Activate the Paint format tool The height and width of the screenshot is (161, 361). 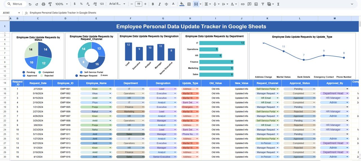[x=50, y=4]
